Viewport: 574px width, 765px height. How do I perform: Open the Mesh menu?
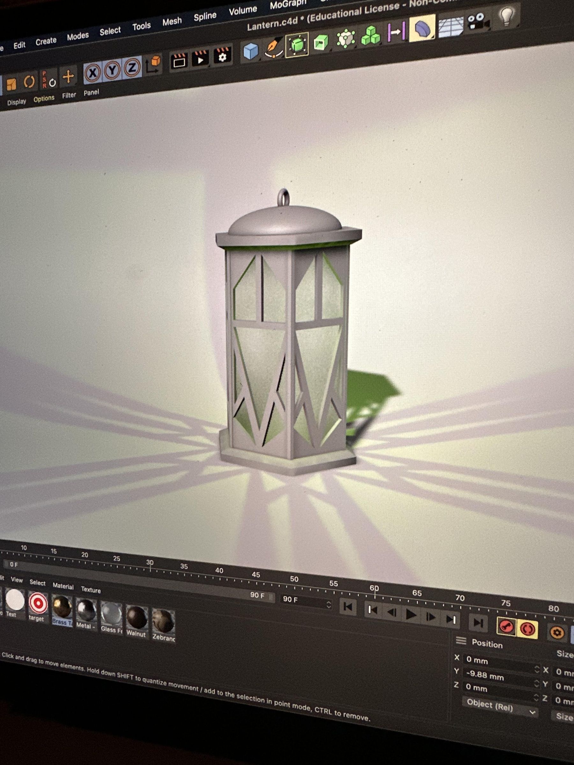coord(172,21)
